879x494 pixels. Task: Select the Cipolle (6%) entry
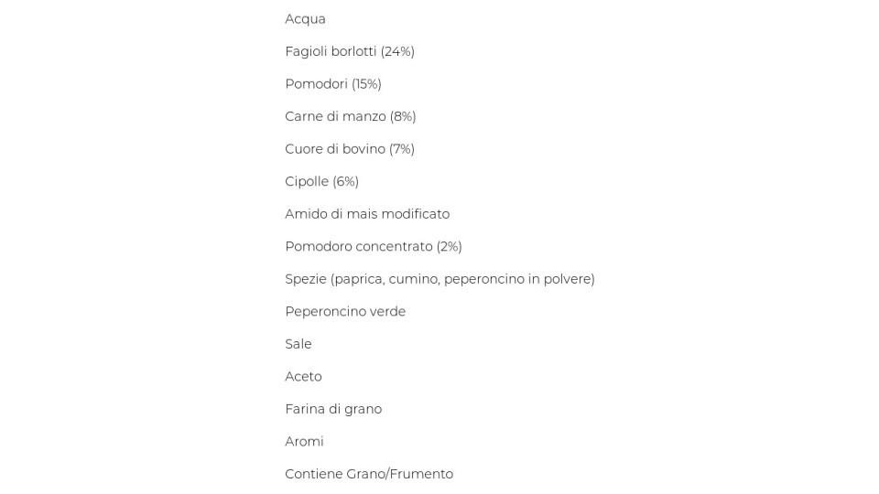321,181
